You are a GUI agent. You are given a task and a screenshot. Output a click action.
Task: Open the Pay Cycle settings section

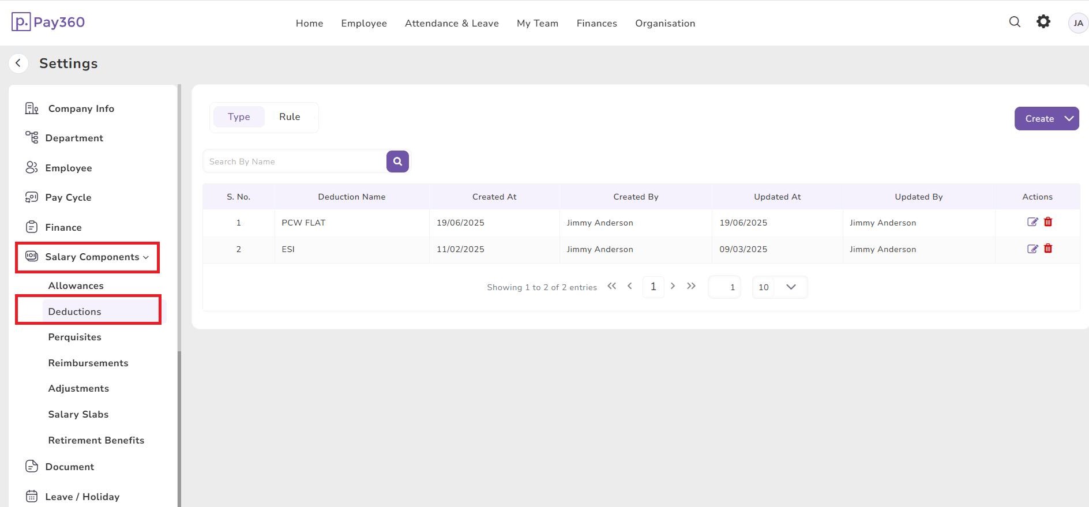(x=68, y=197)
